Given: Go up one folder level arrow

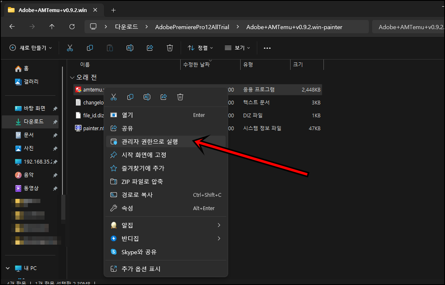Looking at the screenshot, I should point(52,27).
